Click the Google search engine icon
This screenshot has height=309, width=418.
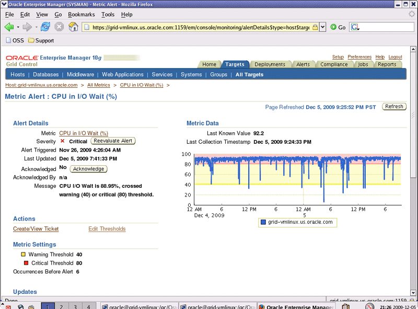(x=355, y=27)
